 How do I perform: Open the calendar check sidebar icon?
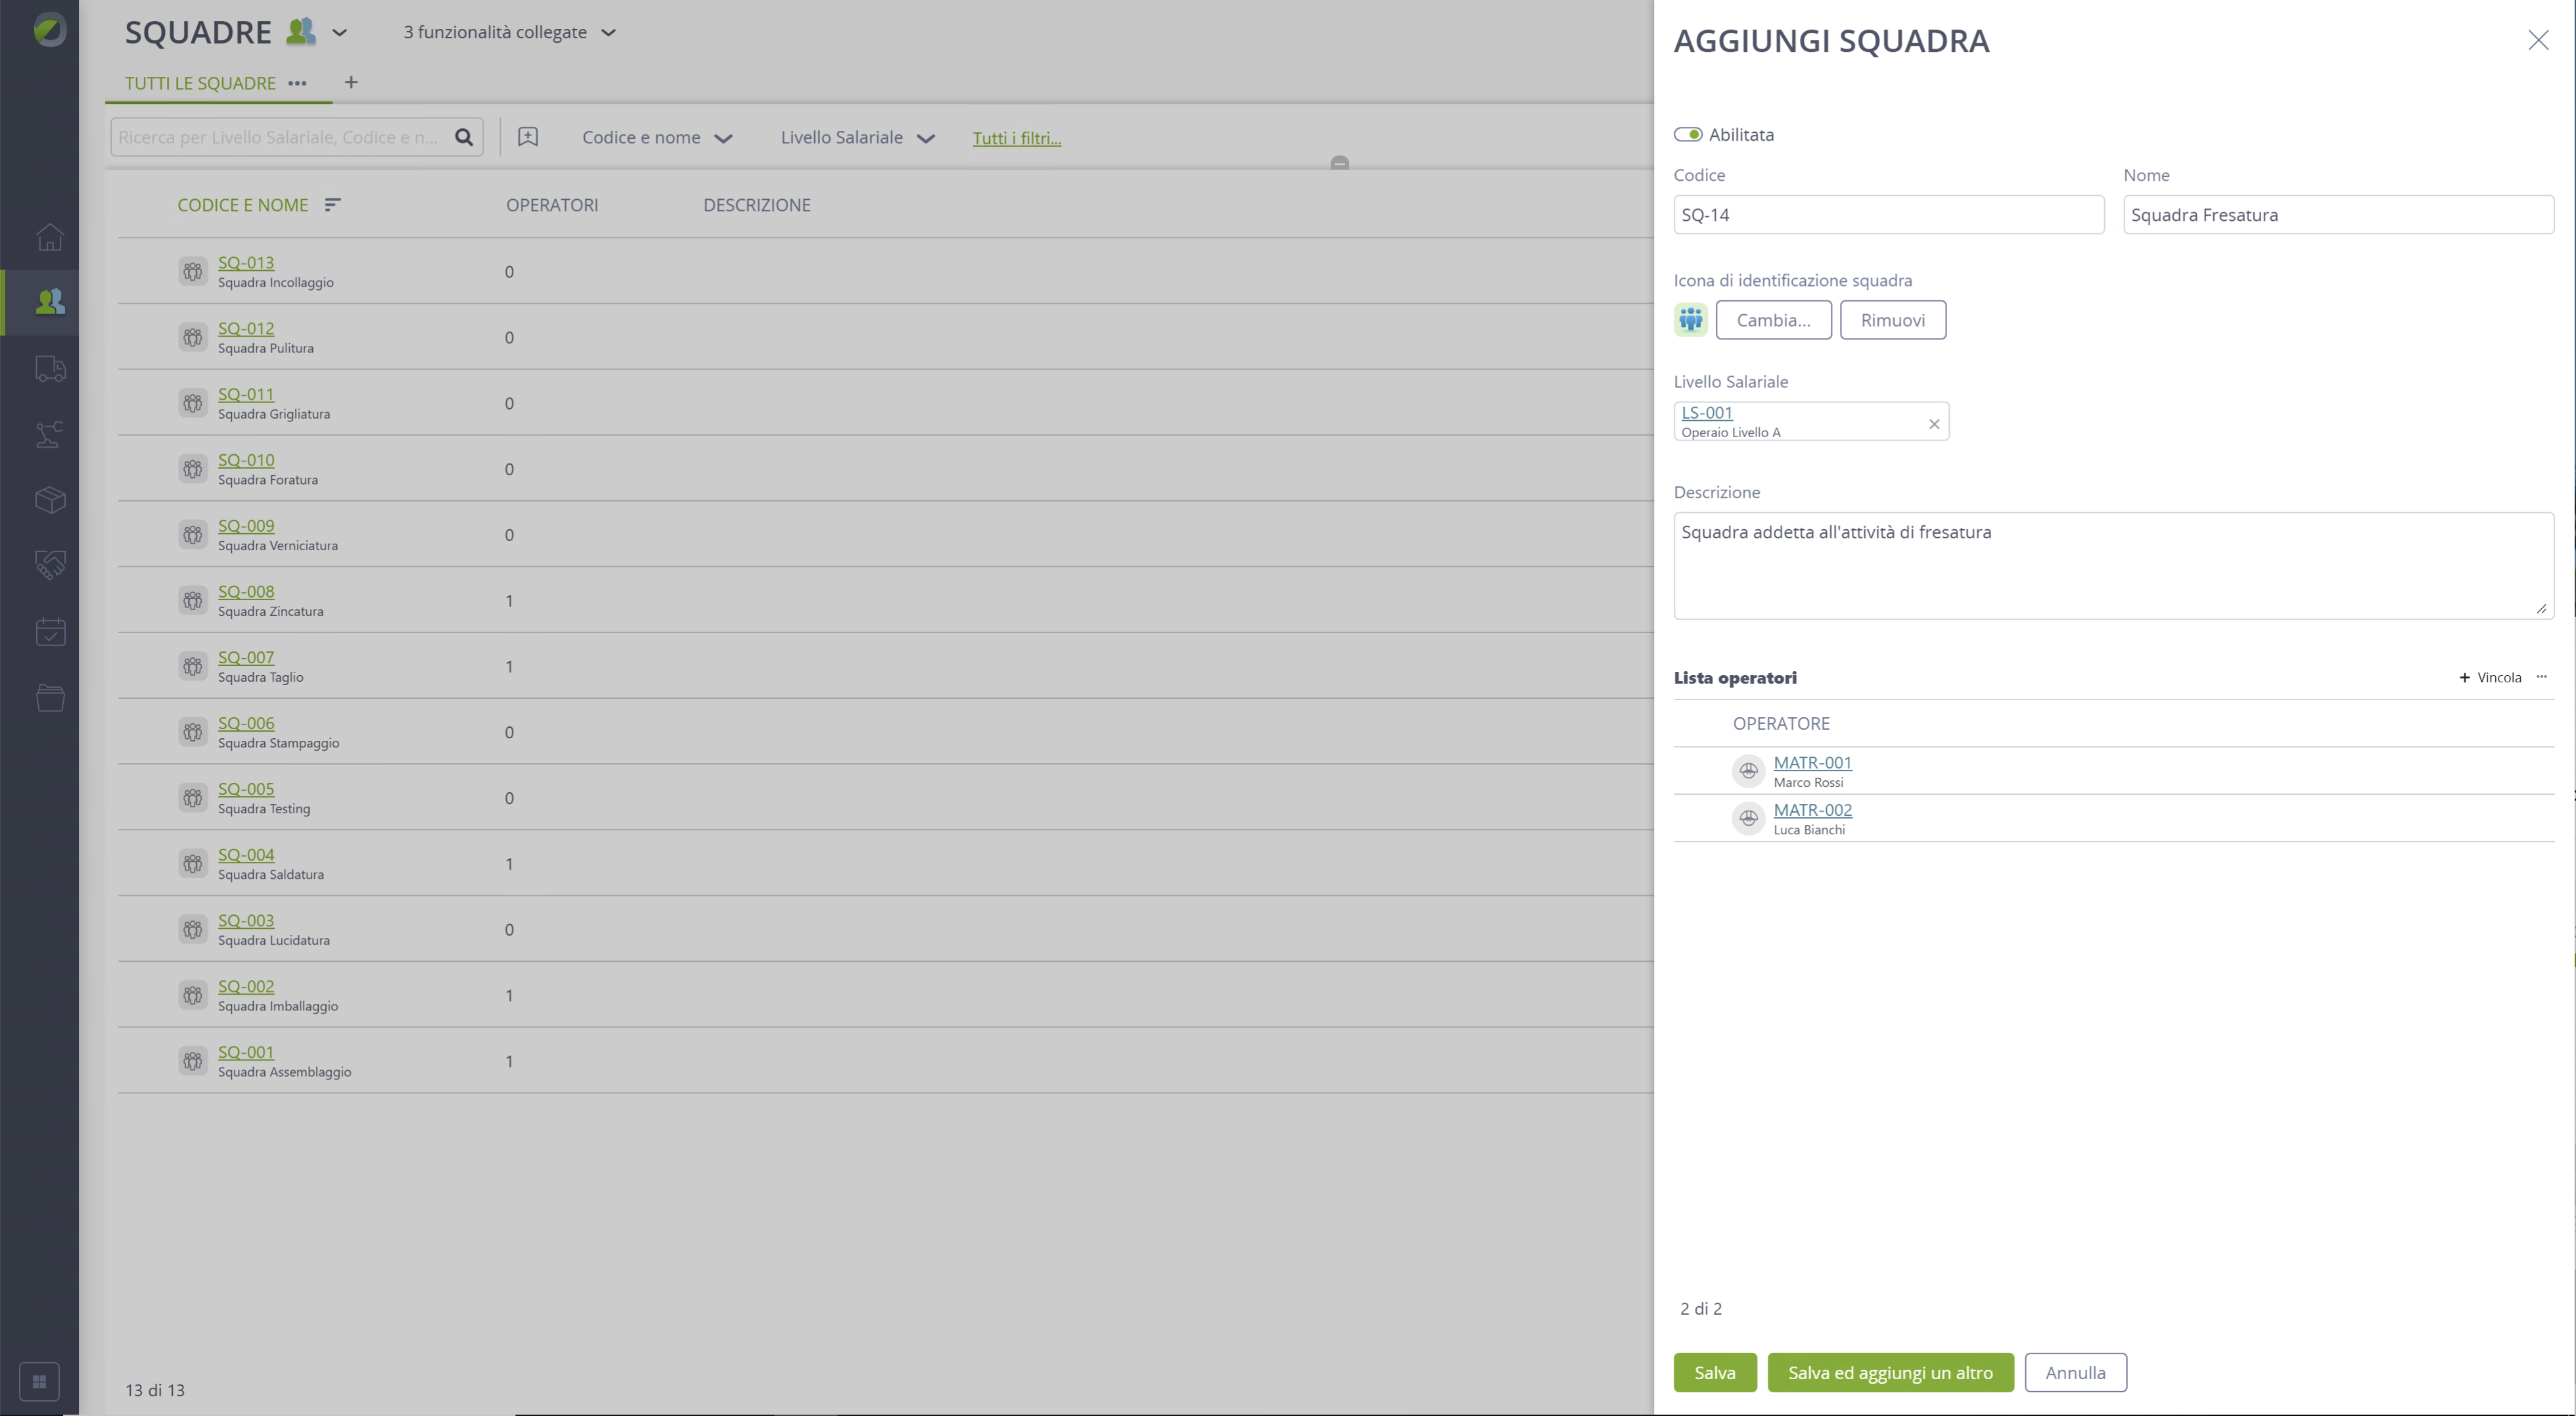tap(49, 632)
